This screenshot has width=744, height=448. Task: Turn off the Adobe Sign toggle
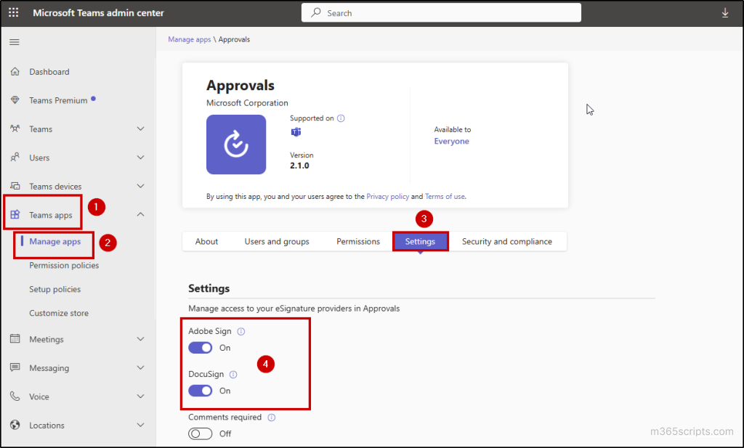pos(201,348)
